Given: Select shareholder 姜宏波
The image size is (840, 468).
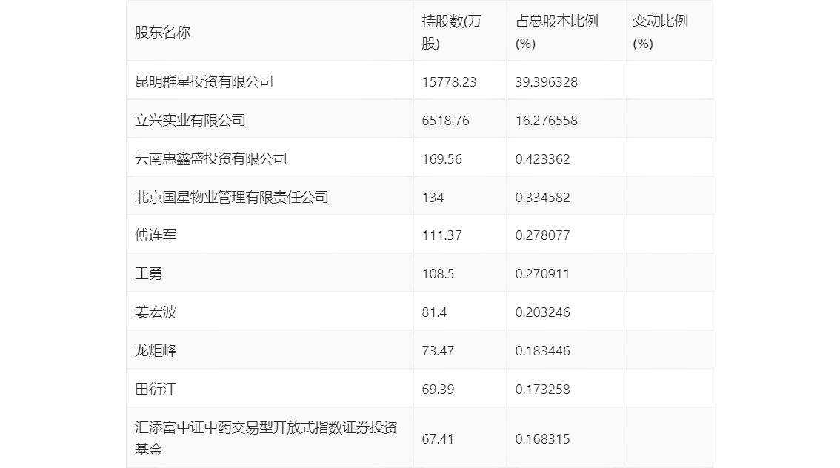Looking at the screenshot, I should 156,312.
